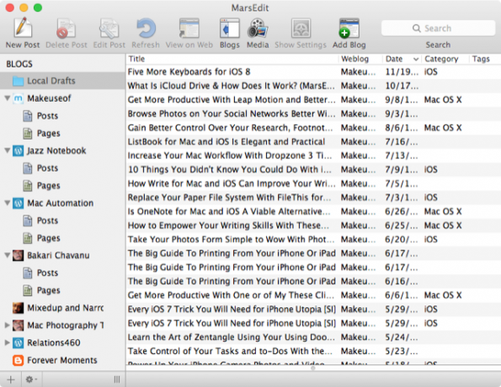Select post "What Is iCloud Drive & How Does It Work?"
The image size is (501, 387).
(x=313, y=86)
